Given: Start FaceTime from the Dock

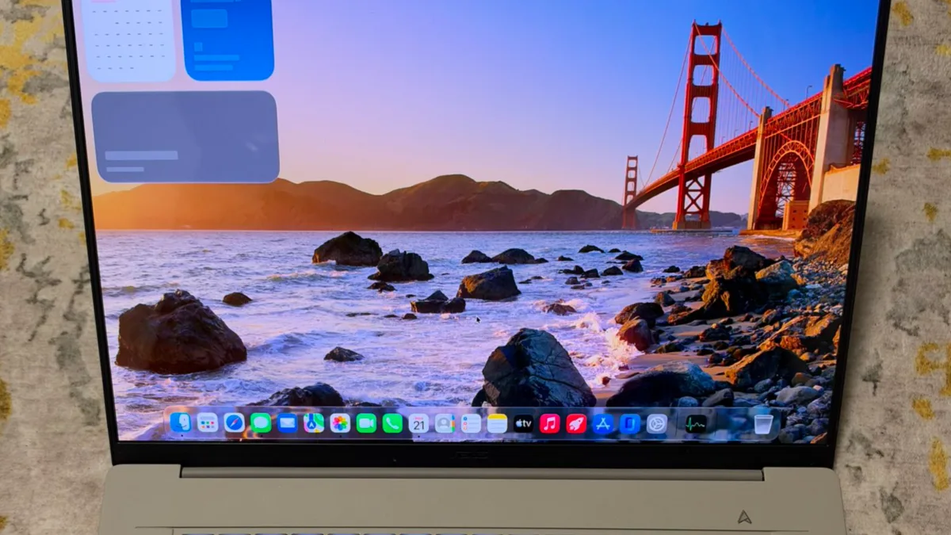Looking at the screenshot, I should pos(366,423).
